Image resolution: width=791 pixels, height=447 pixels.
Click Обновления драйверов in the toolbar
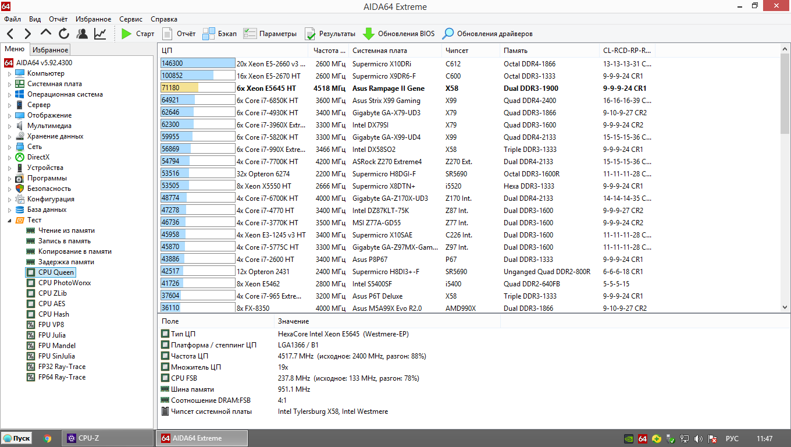[x=487, y=34]
